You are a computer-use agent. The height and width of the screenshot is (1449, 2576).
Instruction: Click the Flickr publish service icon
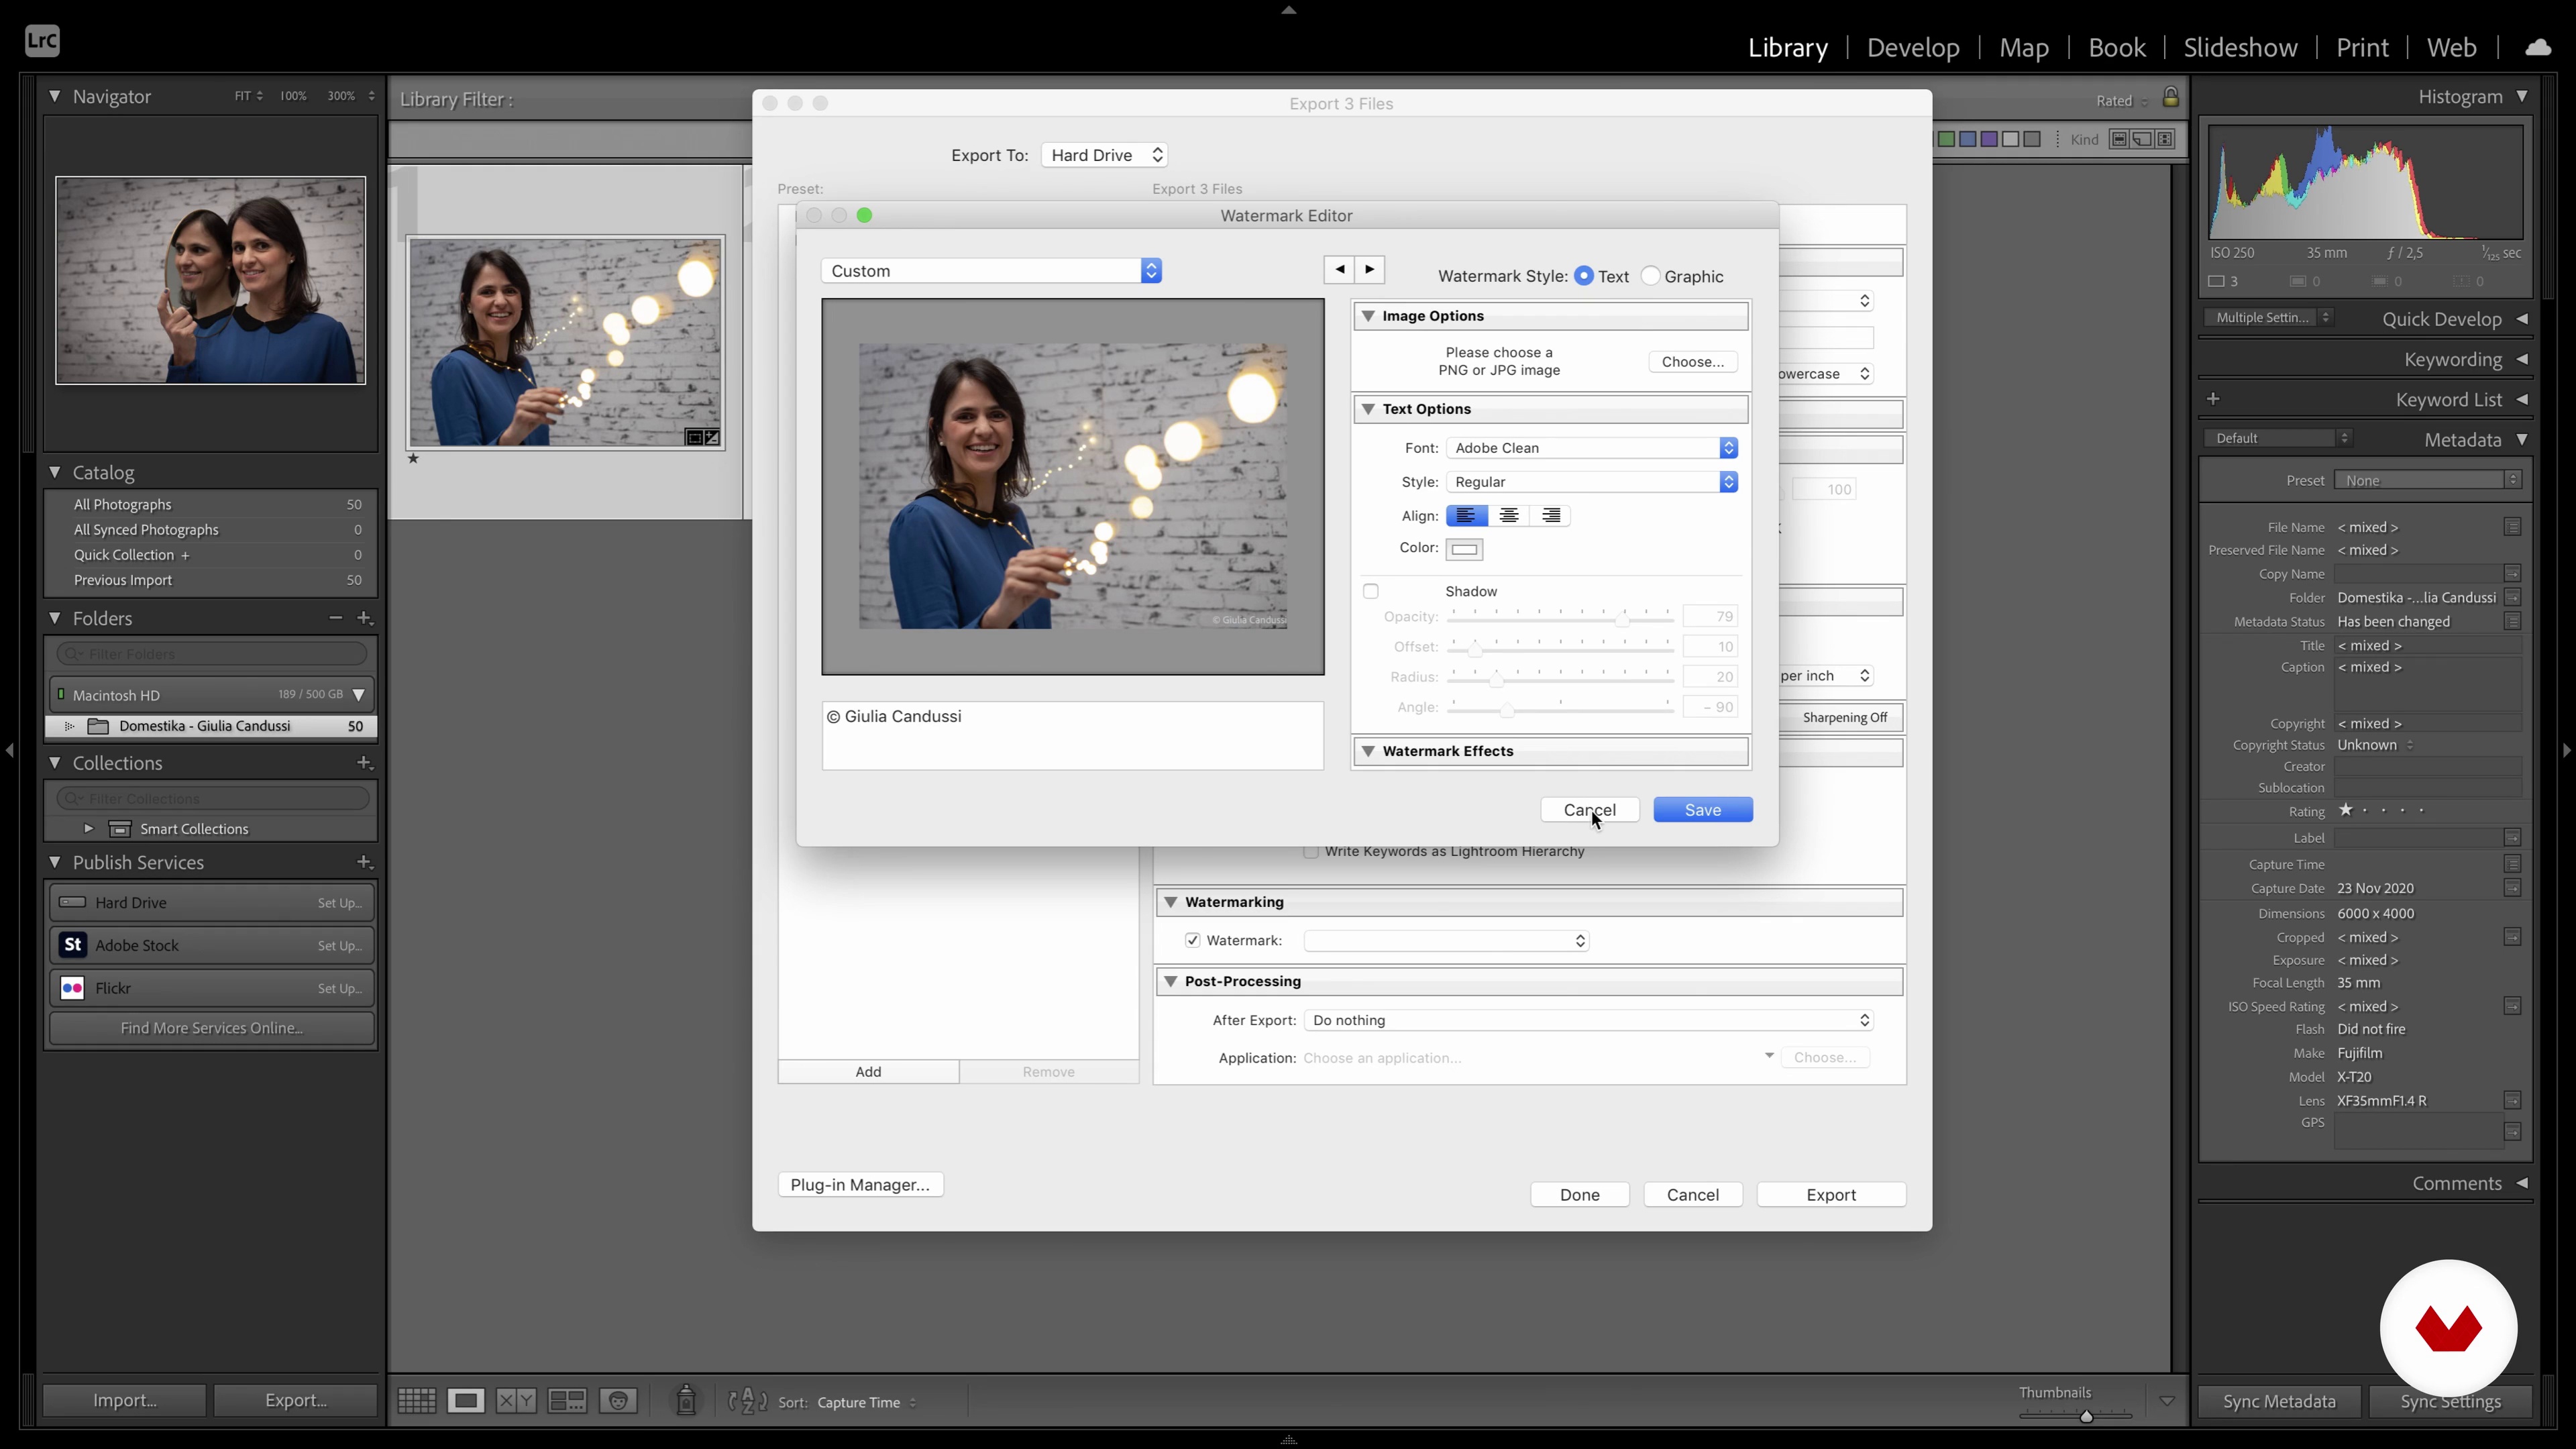pos(73,988)
